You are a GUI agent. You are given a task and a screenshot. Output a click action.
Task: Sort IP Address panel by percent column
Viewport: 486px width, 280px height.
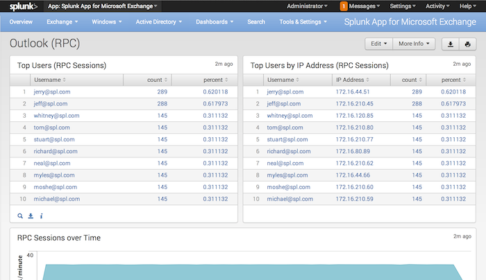pyautogui.click(x=453, y=80)
